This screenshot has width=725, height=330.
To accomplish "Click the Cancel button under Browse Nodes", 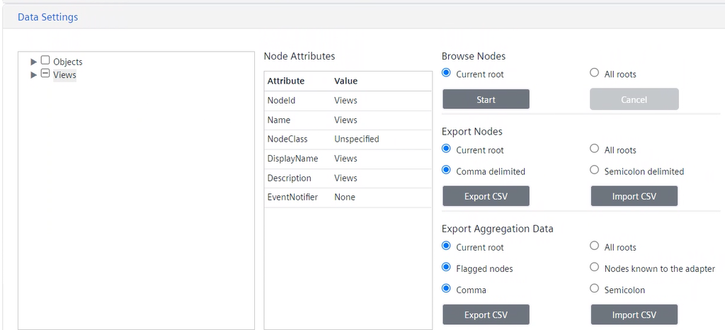I will [x=634, y=99].
